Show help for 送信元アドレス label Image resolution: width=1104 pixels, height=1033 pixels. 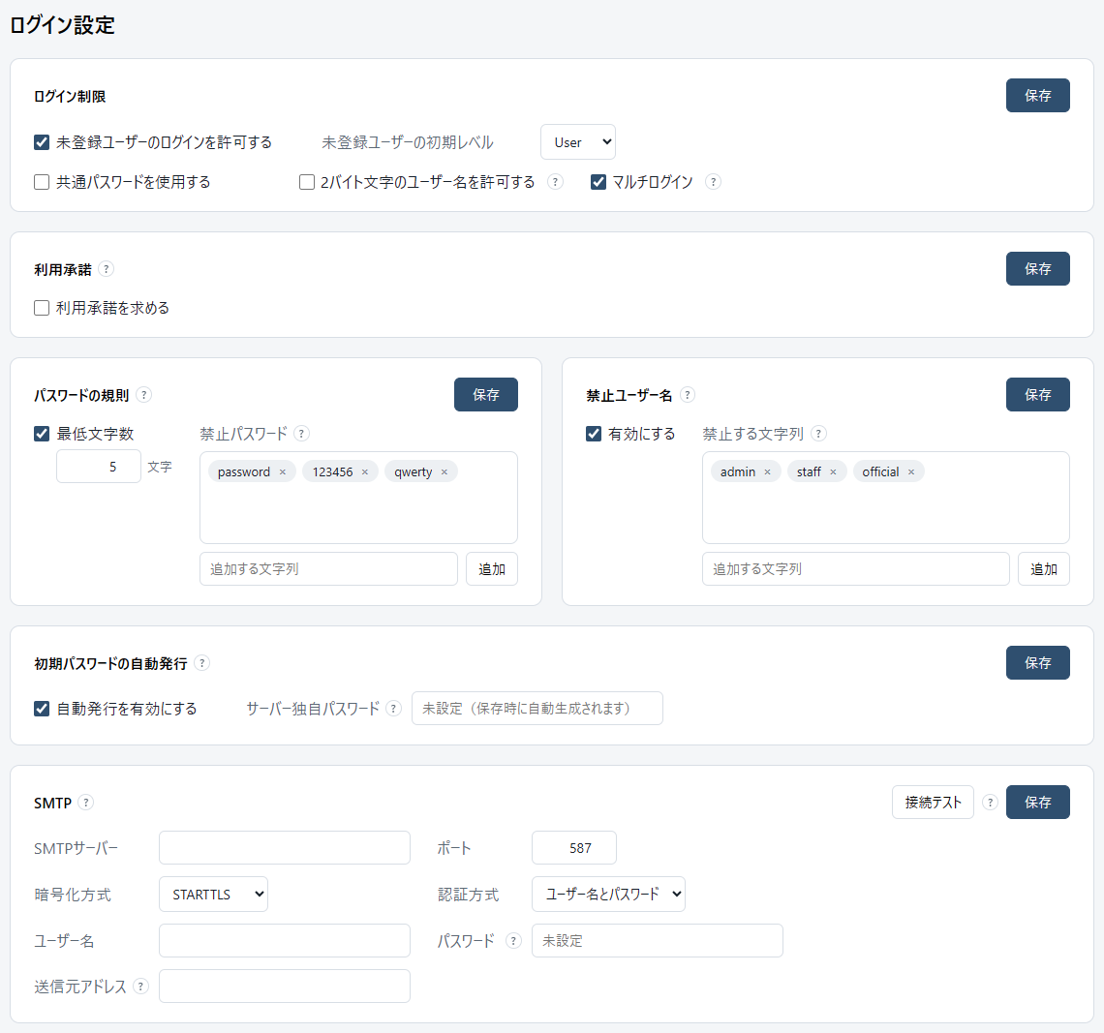coord(140,987)
